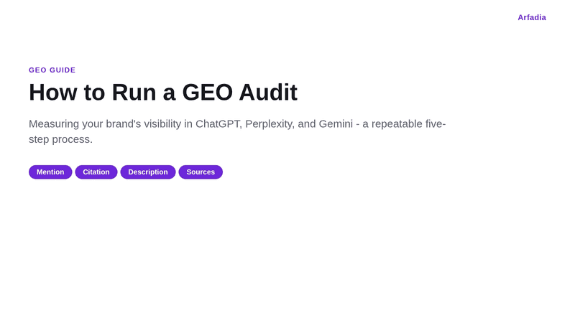Image resolution: width=575 pixels, height=323 pixels.
Task: Click the word Perplexity in the subtitle
Action: (x=270, y=124)
